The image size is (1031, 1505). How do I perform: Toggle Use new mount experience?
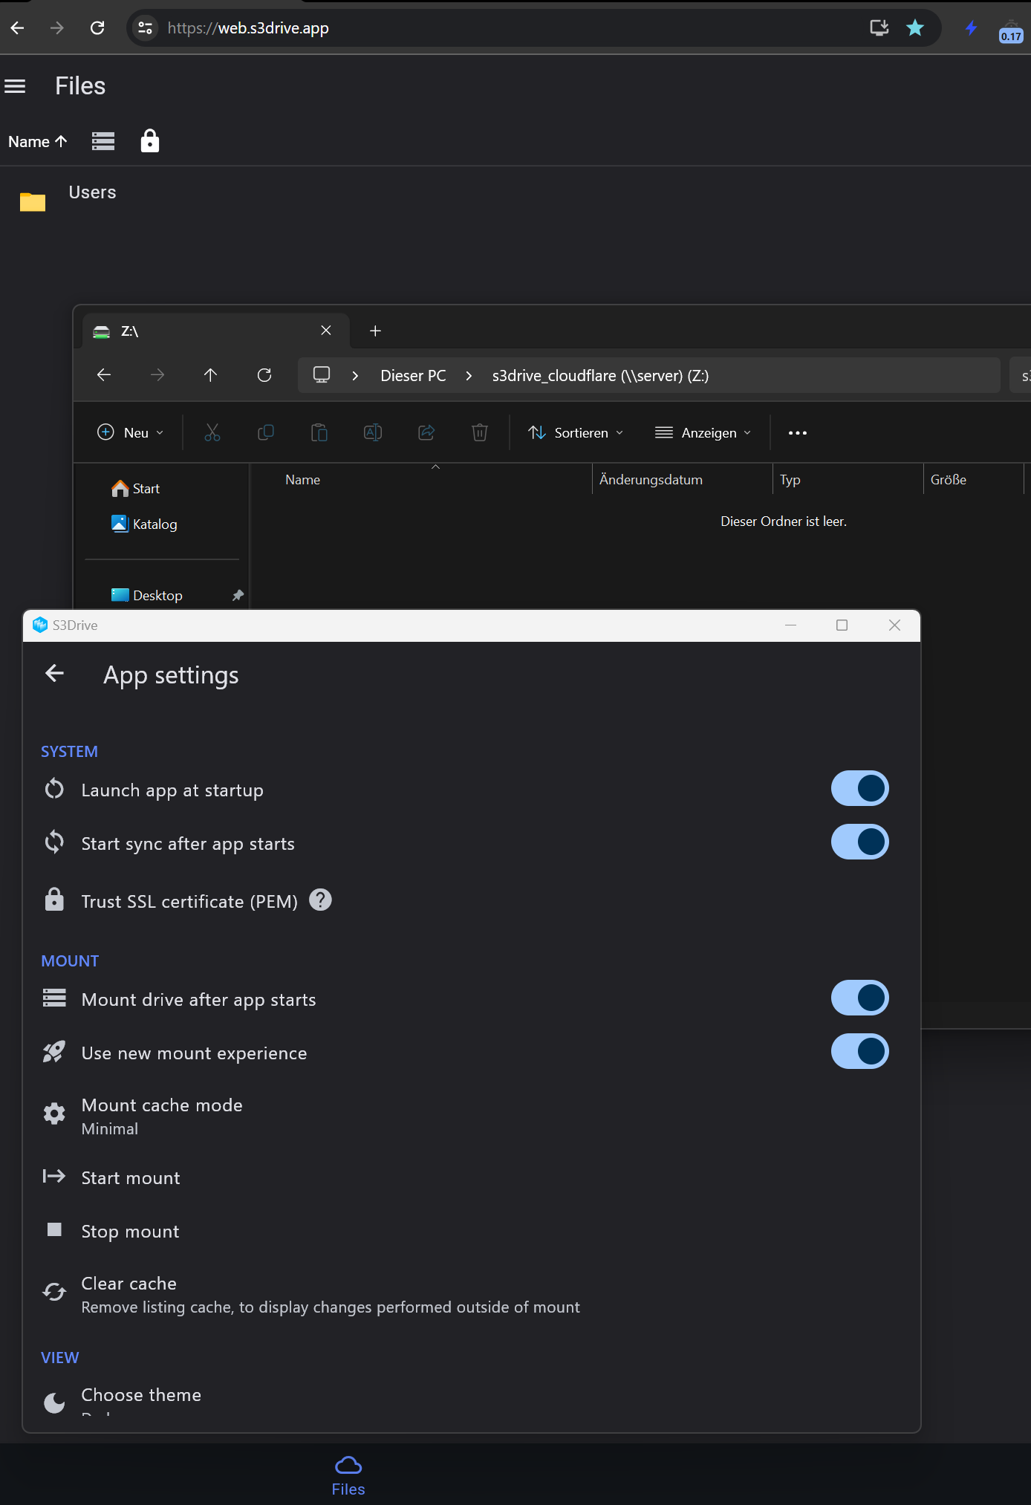(859, 1052)
